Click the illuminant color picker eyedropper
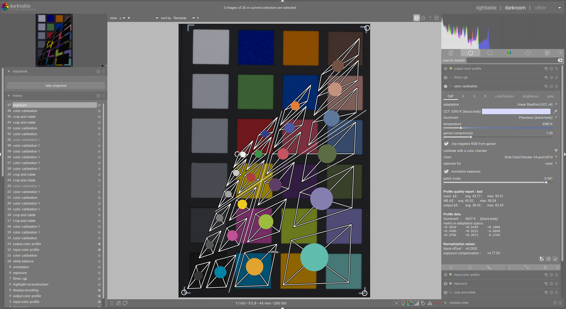The width and height of the screenshot is (566, 309). (556, 111)
